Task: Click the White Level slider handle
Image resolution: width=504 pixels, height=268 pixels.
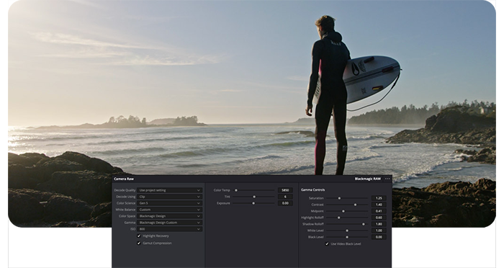Action: click(347, 231)
